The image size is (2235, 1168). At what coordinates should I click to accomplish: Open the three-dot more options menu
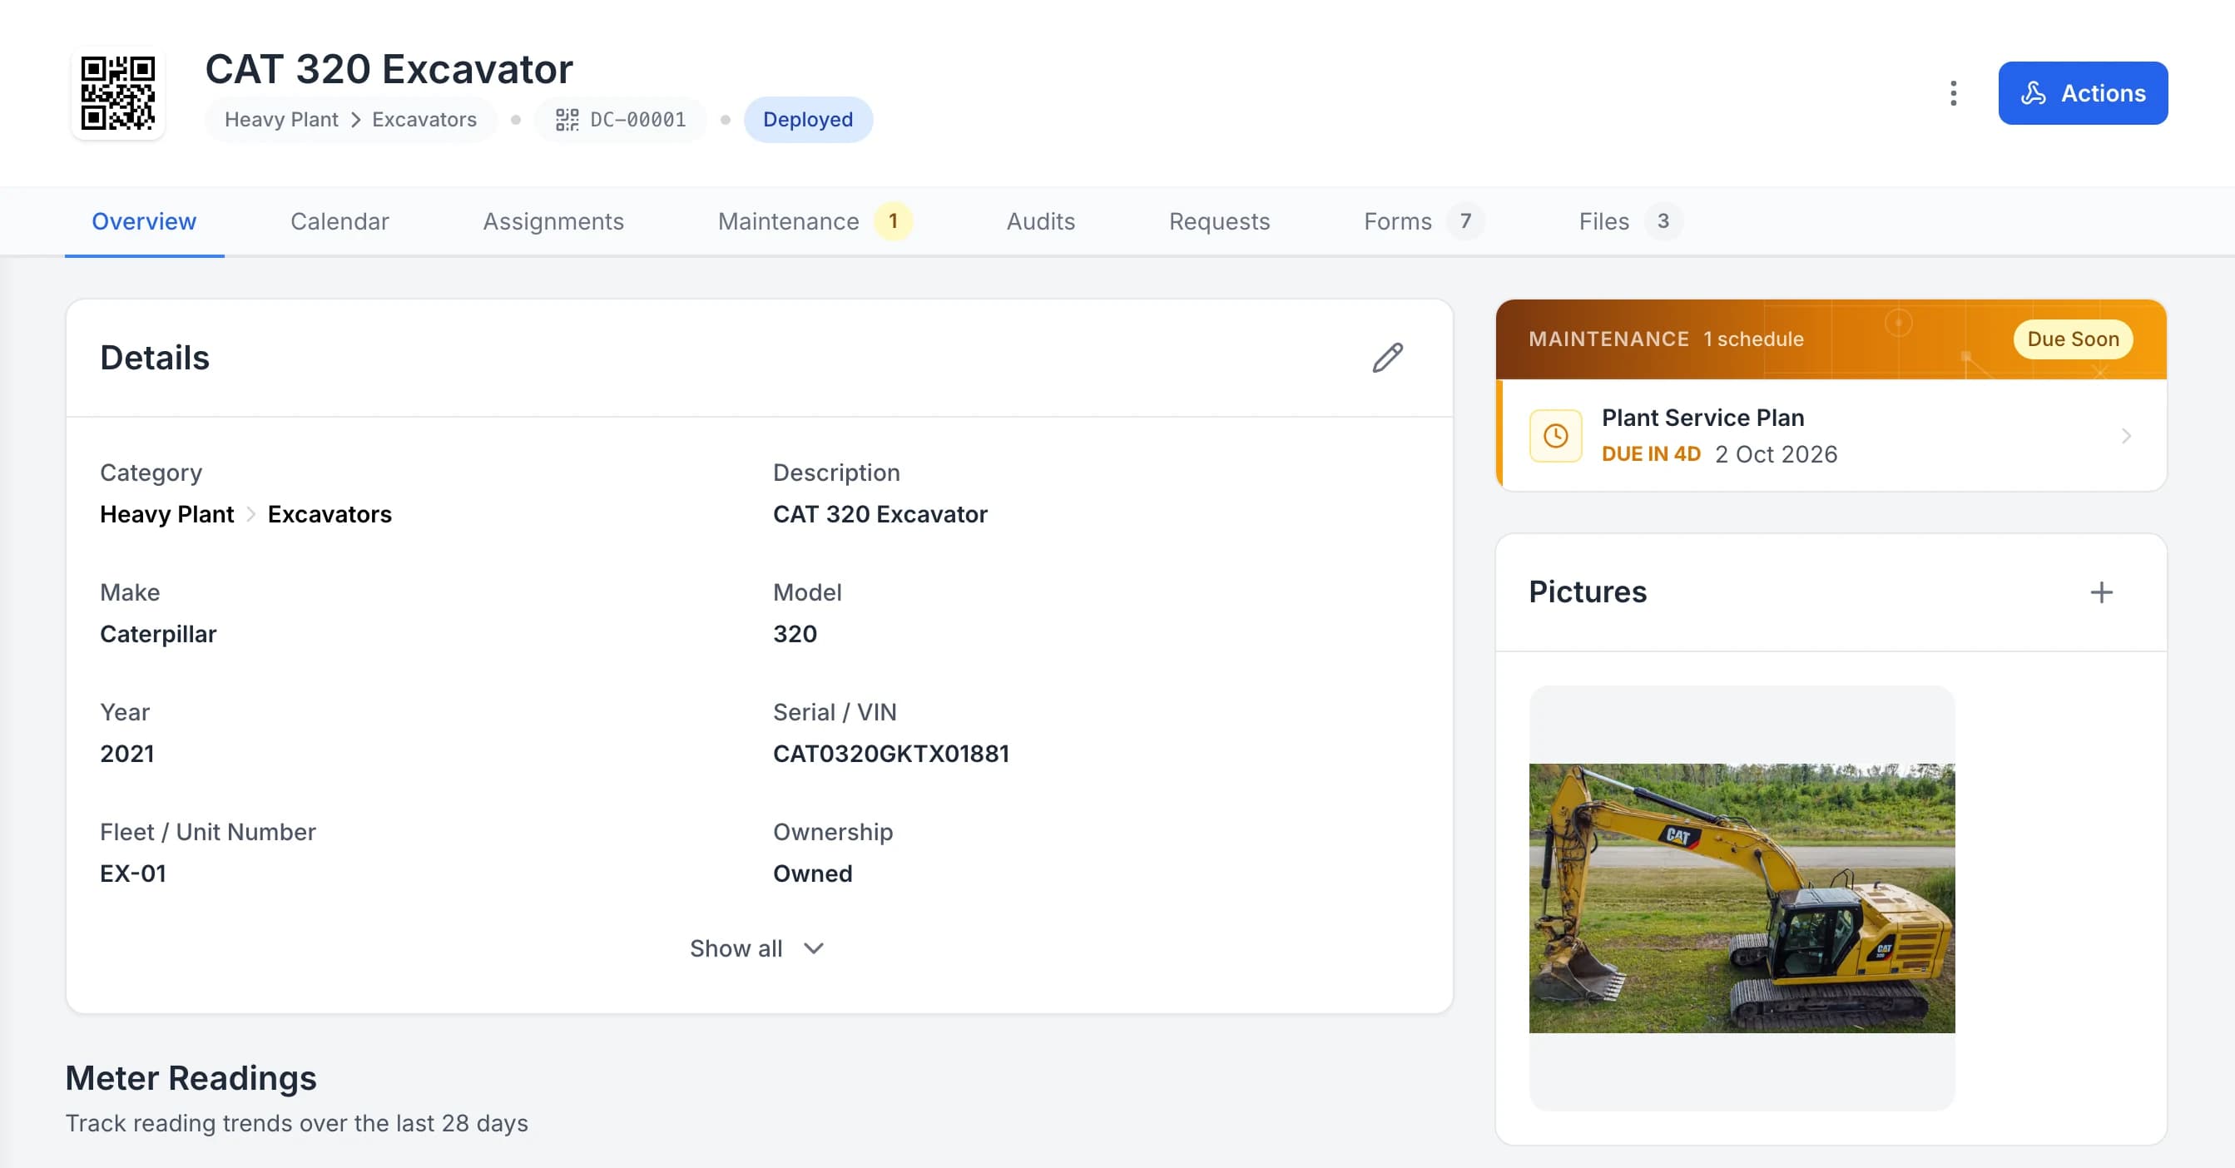tap(1953, 93)
